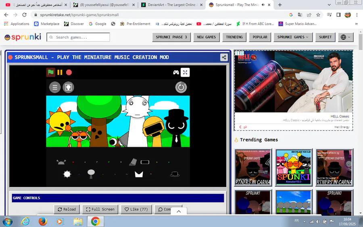The image size is (363, 227).
Task: Select the antenna dome sound icon
Action: pyautogui.click(x=61, y=162)
